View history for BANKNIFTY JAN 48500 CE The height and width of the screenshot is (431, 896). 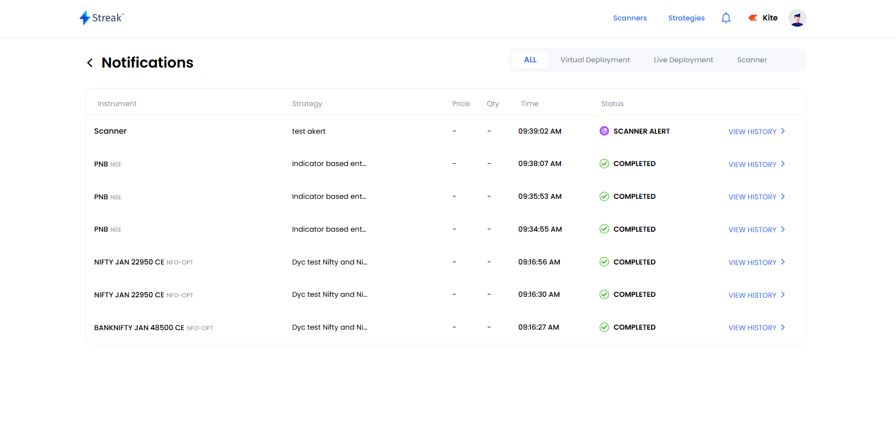click(x=752, y=328)
